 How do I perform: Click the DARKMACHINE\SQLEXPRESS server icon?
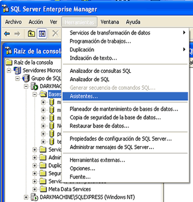click(35, 197)
